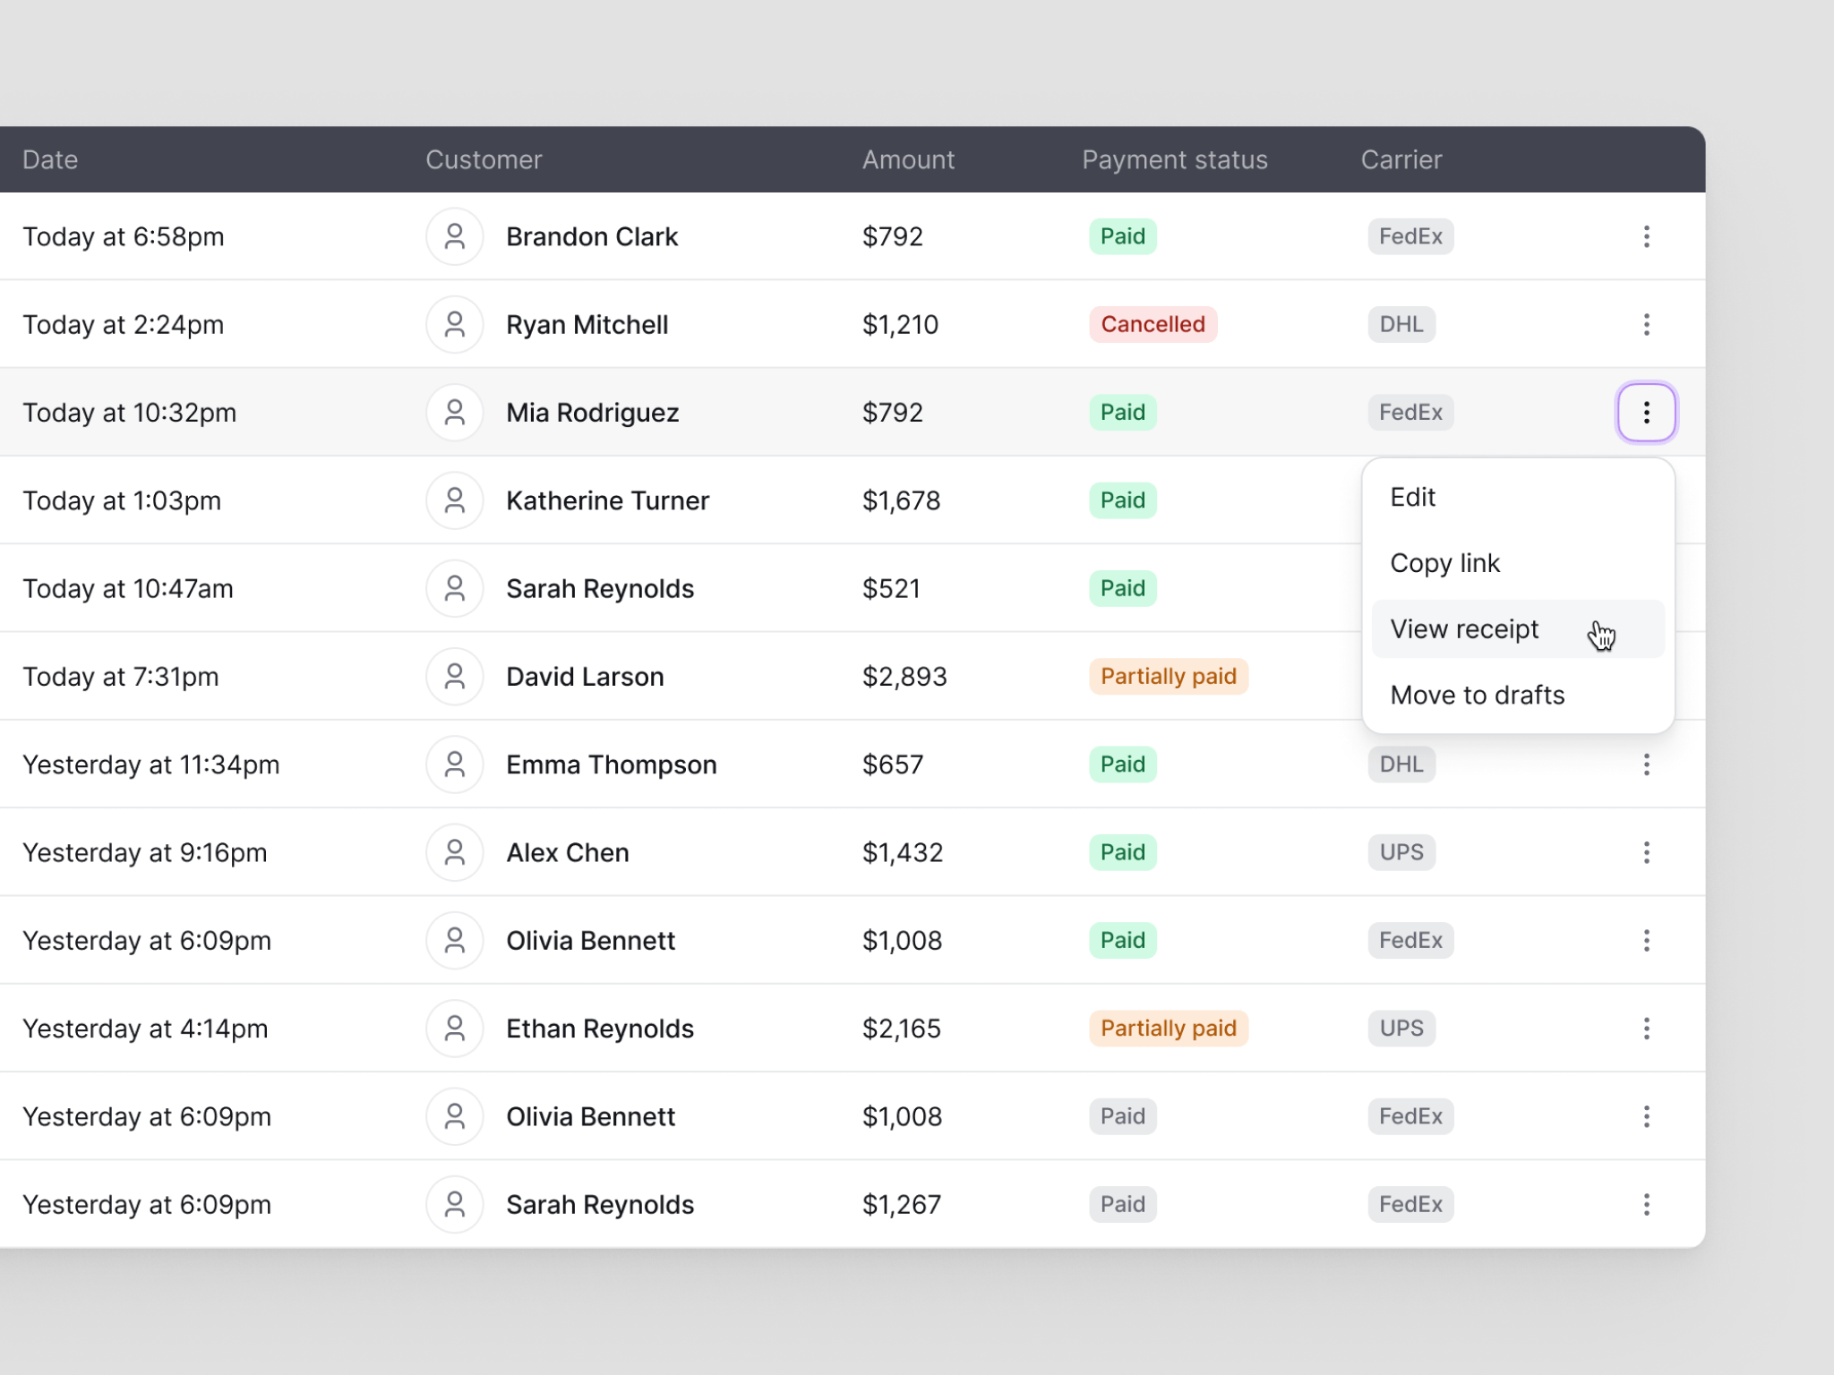Click Katherine Turner's avatar icon

[x=455, y=500]
